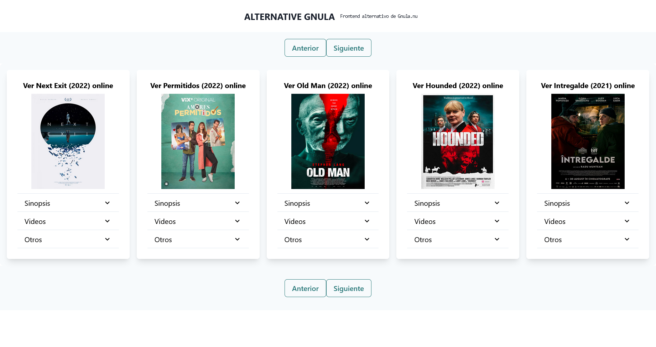Expand Videos for Hounded
Image resolution: width=656 pixels, height=347 pixels.
(x=458, y=221)
